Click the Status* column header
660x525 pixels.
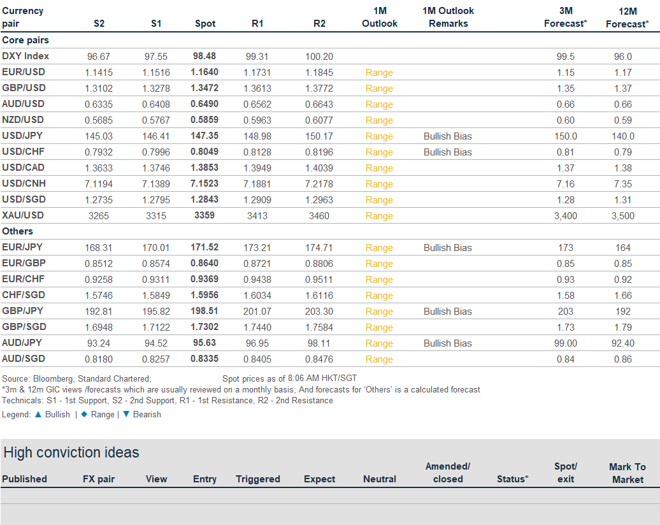[x=512, y=479]
